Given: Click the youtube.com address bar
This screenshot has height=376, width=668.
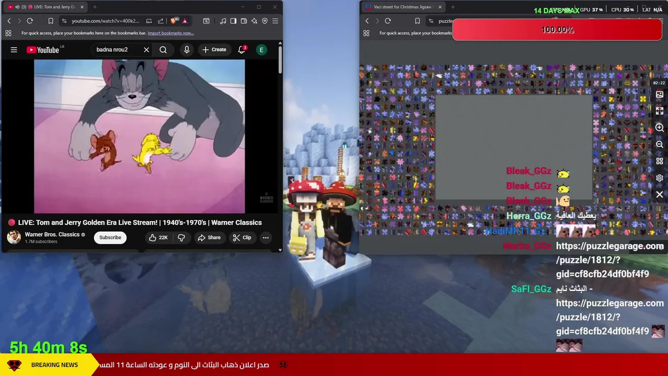Looking at the screenshot, I should click(x=105, y=21).
